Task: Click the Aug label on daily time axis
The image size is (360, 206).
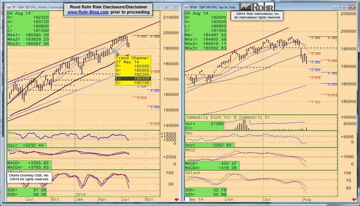Action: 307,199
